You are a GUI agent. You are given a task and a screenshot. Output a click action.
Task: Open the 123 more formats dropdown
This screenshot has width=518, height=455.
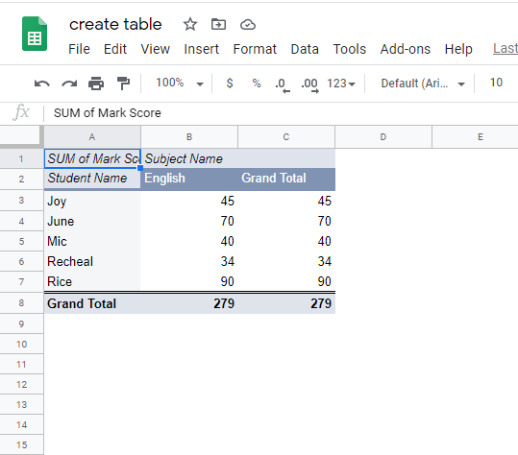[x=341, y=84]
